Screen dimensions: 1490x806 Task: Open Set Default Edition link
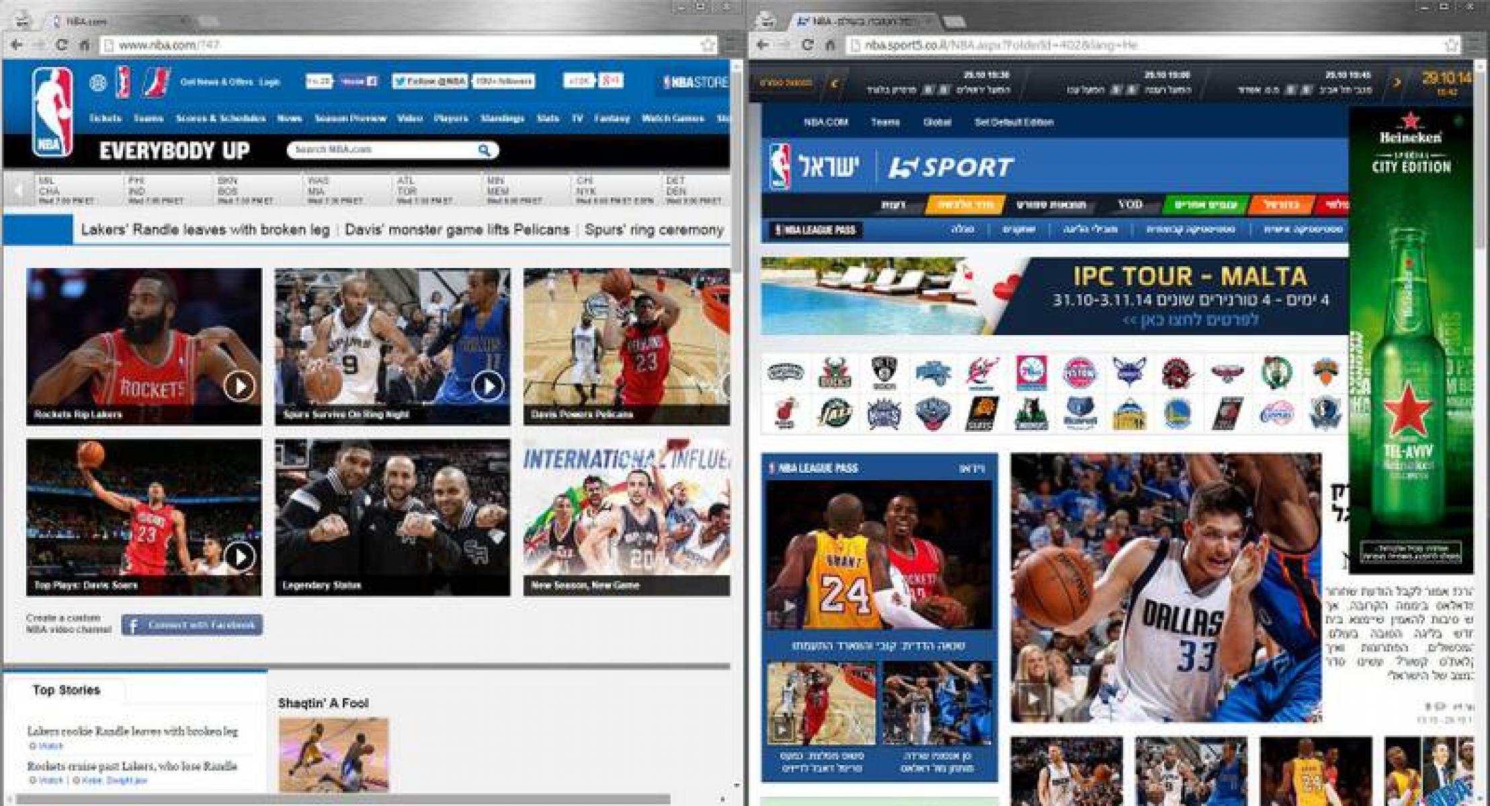[1013, 122]
